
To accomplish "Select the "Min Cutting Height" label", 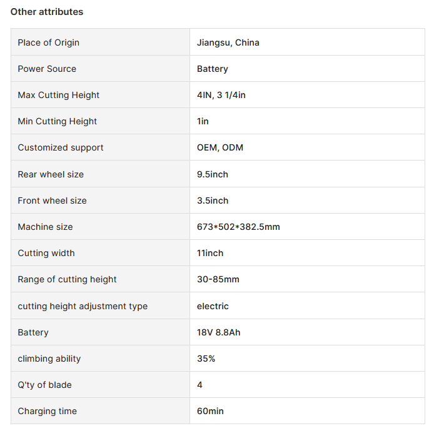I will coord(58,121).
